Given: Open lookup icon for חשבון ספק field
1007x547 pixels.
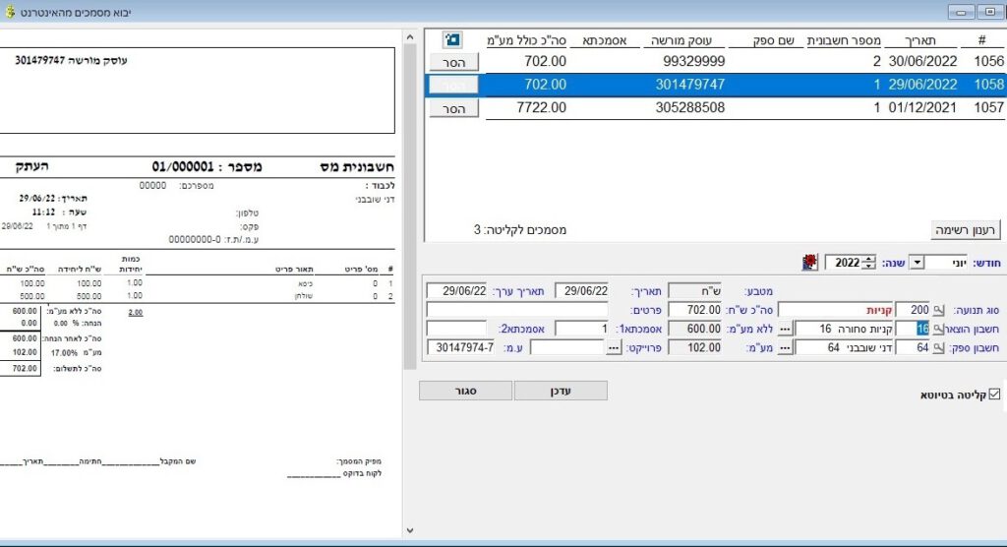Looking at the screenshot, I should tap(939, 347).
